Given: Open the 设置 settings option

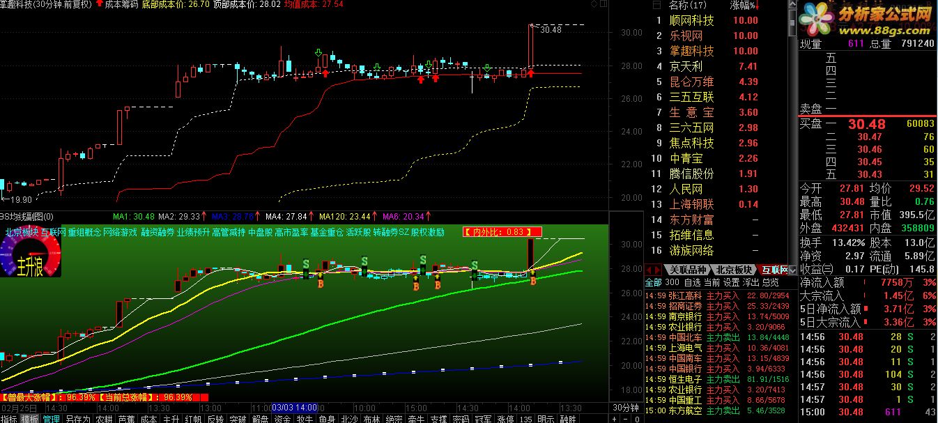Looking at the screenshot, I should pyautogui.click(x=731, y=282).
